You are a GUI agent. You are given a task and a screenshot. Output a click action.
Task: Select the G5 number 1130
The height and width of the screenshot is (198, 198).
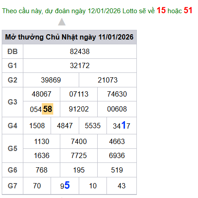[41, 141]
